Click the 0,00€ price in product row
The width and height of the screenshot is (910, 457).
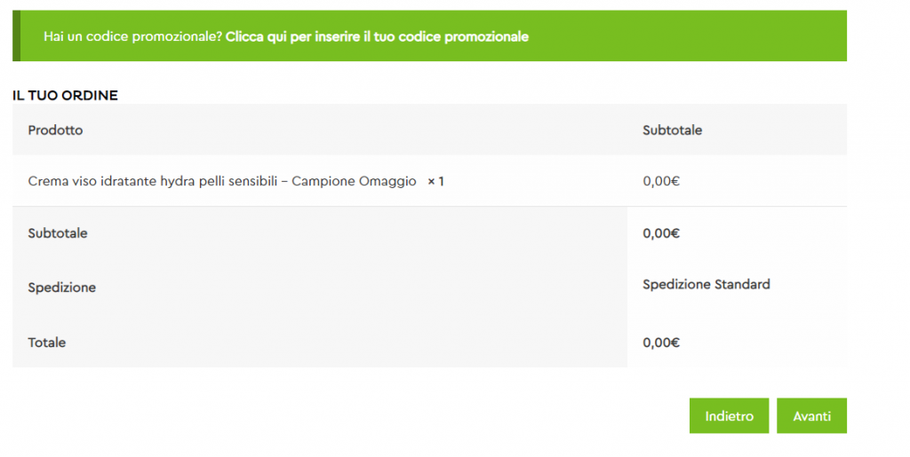tap(661, 181)
